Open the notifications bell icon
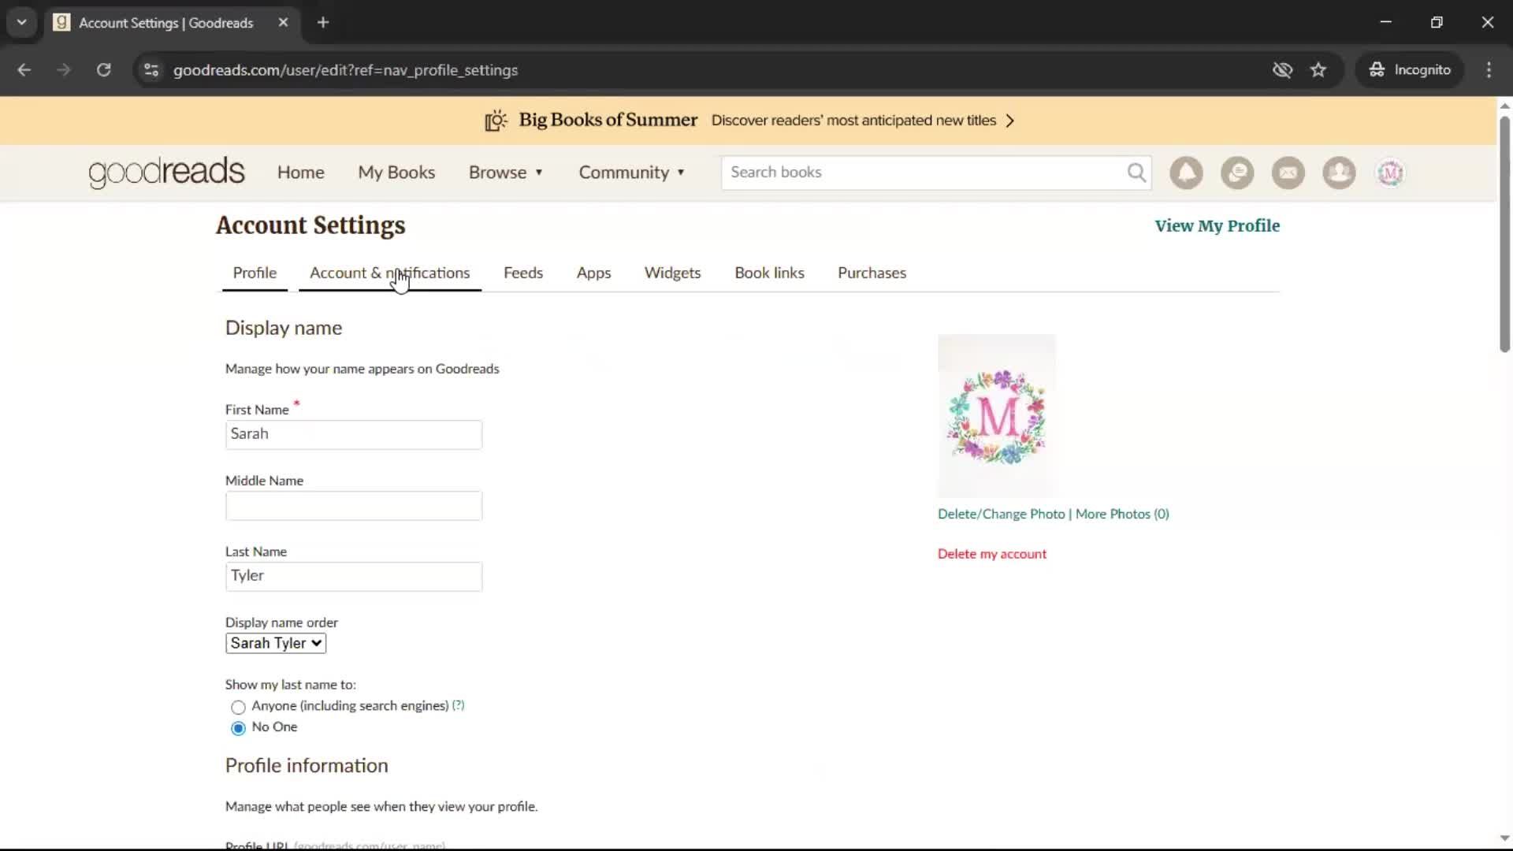This screenshot has height=851, width=1513. (x=1186, y=173)
